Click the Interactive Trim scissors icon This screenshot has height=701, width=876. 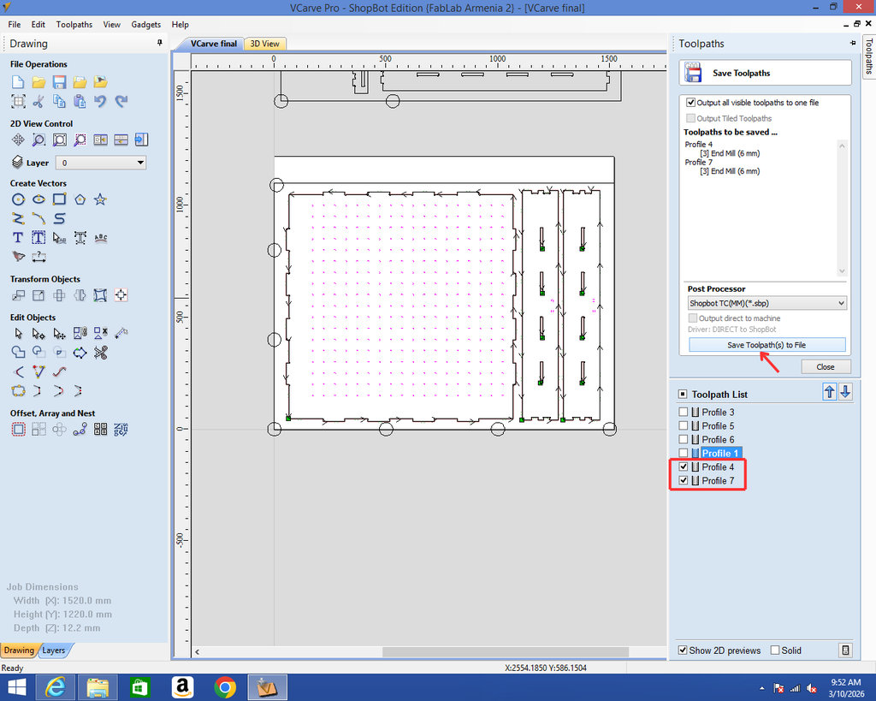(100, 353)
